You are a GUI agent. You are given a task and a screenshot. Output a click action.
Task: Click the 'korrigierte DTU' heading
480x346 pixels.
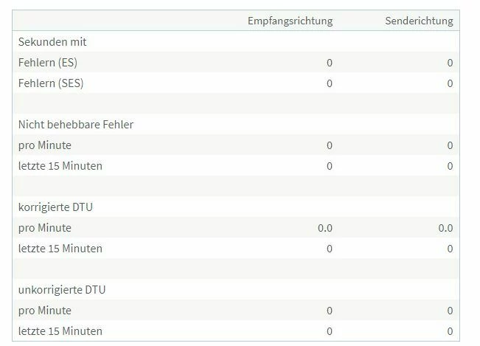[x=56, y=207]
